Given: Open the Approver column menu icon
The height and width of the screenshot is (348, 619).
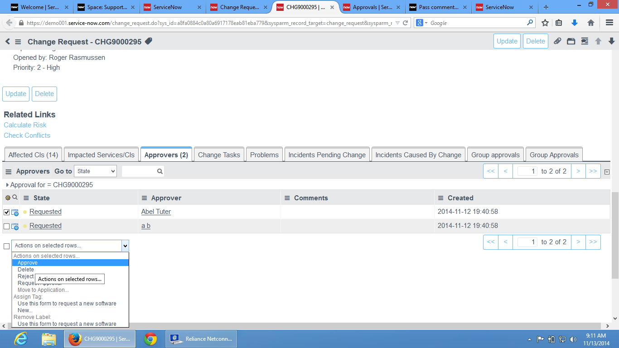Looking at the screenshot, I should [x=145, y=198].
